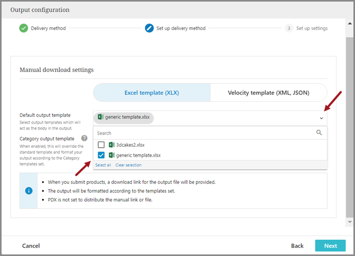Click the blue info icon in notice box
Viewport: 355px width, 256px height.
tap(29, 190)
